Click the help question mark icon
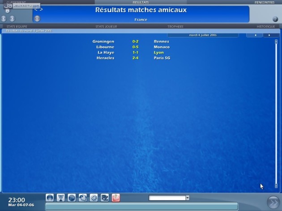Image resolution: width=282 pixels, height=211 pixels. tap(275, 19)
